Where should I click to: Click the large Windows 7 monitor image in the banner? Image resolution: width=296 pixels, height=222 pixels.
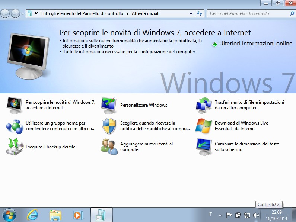(28, 56)
